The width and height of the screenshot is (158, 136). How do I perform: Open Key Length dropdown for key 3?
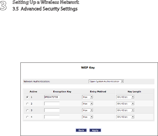pyautogui.click(x=125, y=110)
